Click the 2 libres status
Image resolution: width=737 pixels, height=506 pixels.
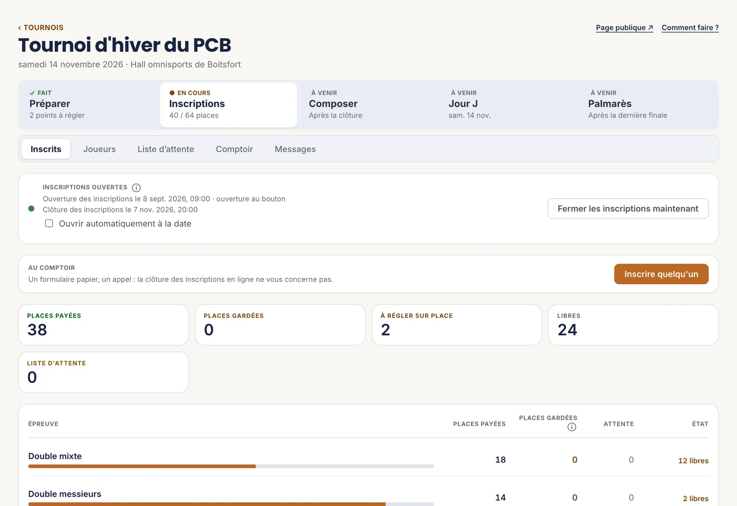tap(696, 499)
